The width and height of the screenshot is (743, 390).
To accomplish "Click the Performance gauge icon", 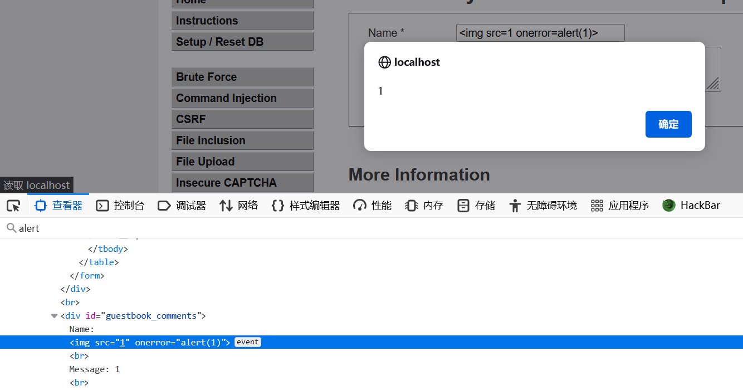I will [360, 206].
